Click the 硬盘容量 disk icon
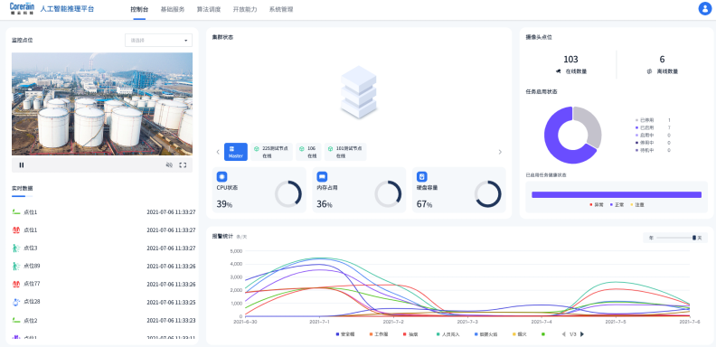The height and width of the screenshot is (347, 716). [422, 177]
